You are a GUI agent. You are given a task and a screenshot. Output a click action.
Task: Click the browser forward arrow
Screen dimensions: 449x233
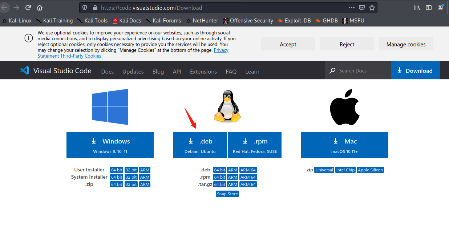point(16,8)
